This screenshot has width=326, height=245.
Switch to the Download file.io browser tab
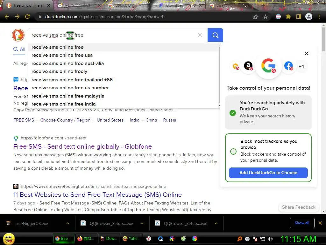click(x=180, y=5)
